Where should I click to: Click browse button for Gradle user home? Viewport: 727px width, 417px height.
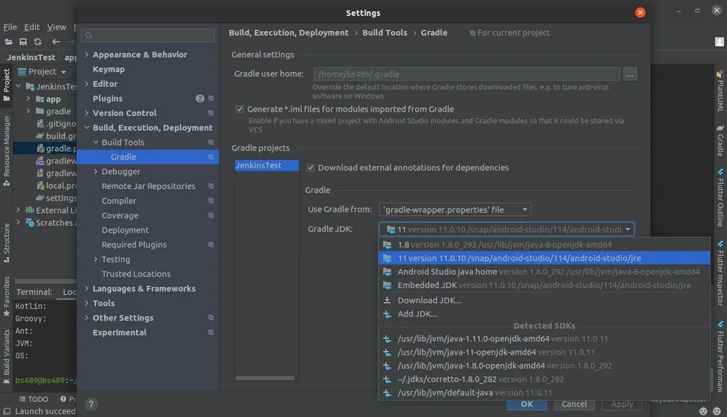click(630, 74)
